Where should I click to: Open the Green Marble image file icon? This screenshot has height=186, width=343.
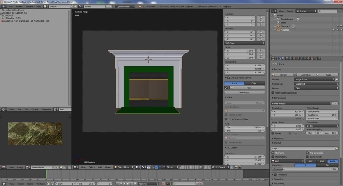click(x=61, y=167)
